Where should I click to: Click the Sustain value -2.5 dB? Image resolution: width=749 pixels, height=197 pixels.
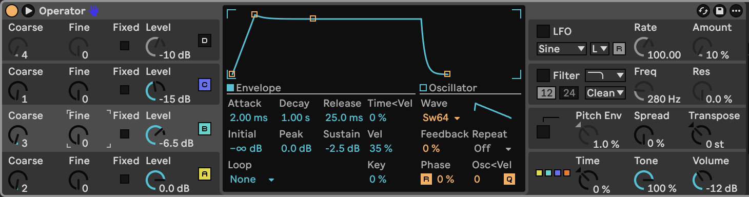342,149
